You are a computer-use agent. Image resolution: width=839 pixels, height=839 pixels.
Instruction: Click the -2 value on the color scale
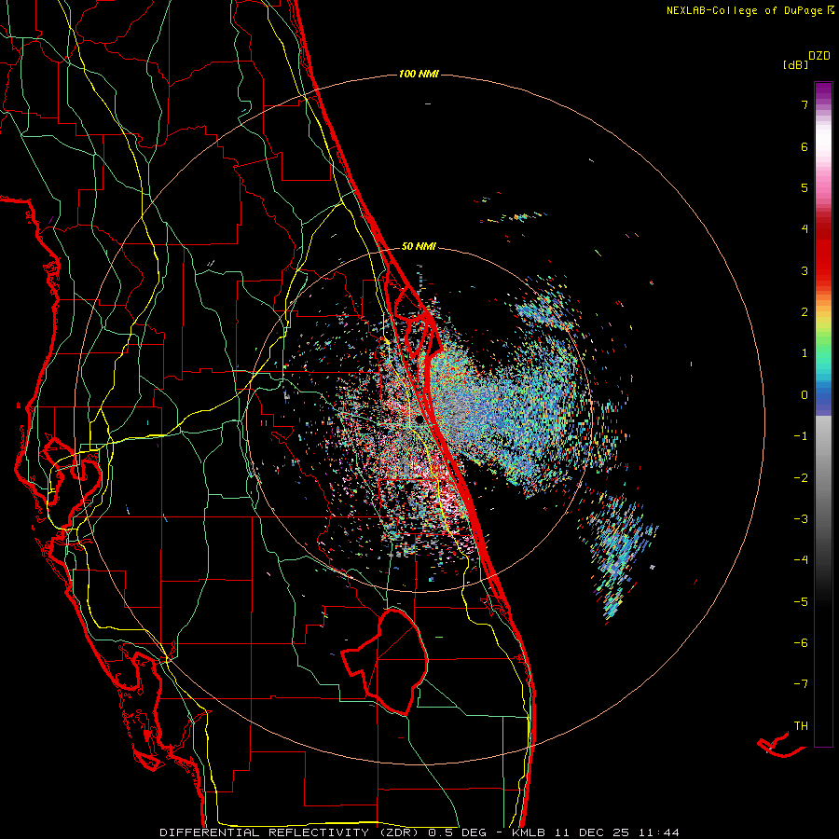point(801,478)
